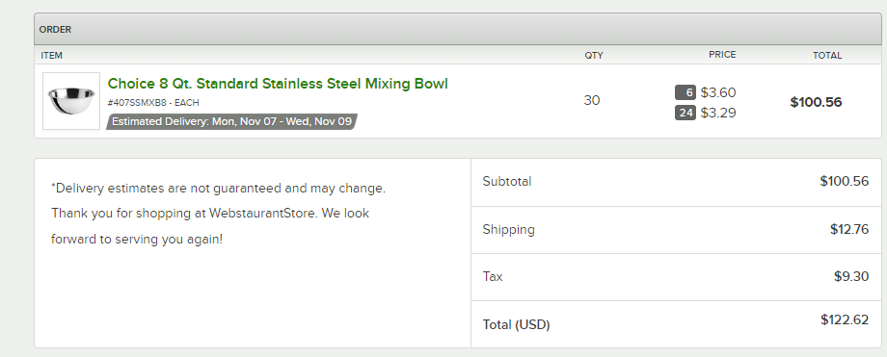The height and width of the screenshot is (357, 887).
Task: Click the ITEM column header
Action: 51,56
